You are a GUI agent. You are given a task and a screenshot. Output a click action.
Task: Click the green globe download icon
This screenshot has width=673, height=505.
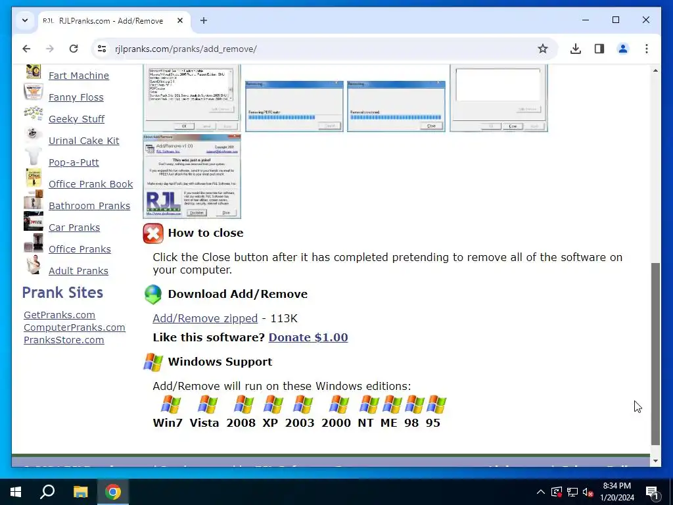coord(152,295)
